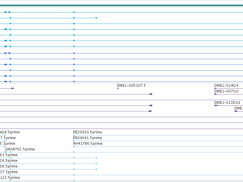The height and width of the screenshot is (182, 243).
Task: Click the DME1-007I10 label
Action: point(226,91)
